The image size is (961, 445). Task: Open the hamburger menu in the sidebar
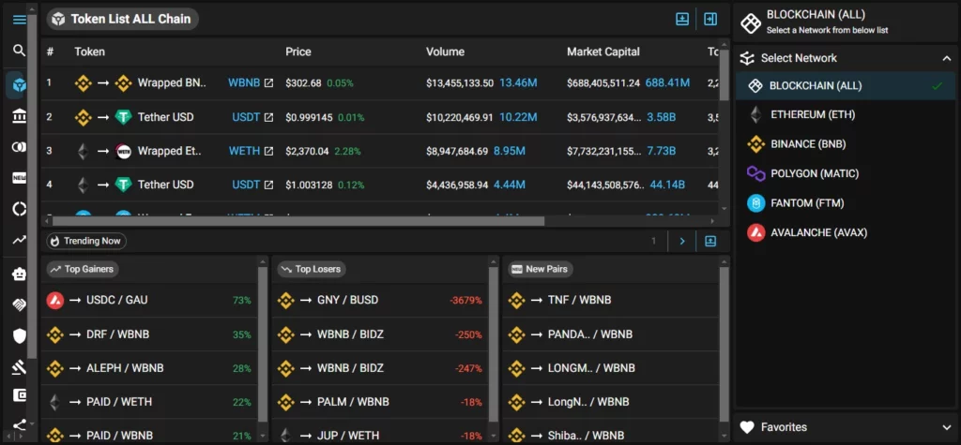20,20
